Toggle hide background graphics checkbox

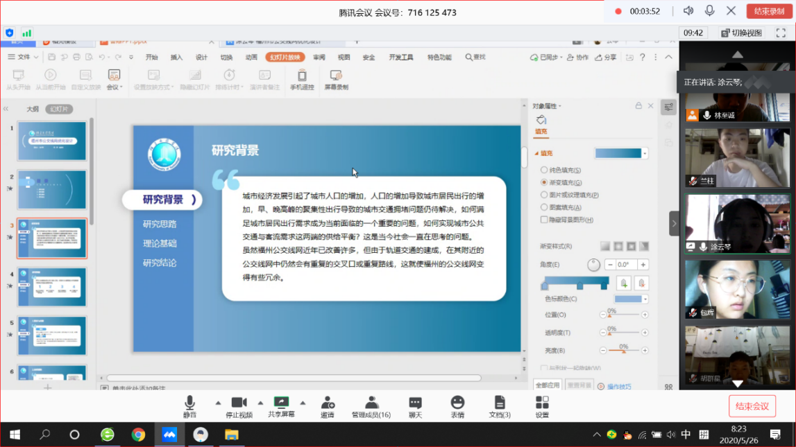point(543,220)
